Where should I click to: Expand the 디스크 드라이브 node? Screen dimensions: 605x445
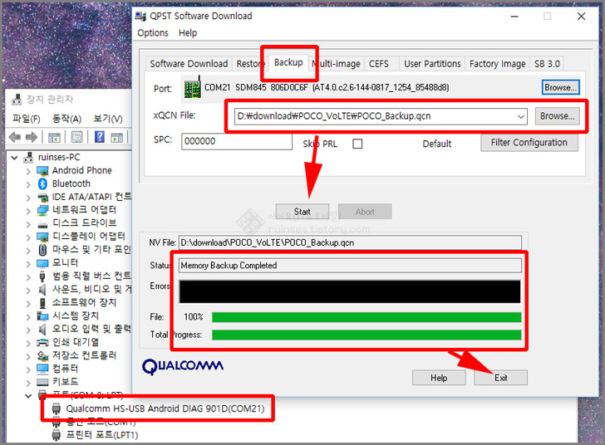28,223
